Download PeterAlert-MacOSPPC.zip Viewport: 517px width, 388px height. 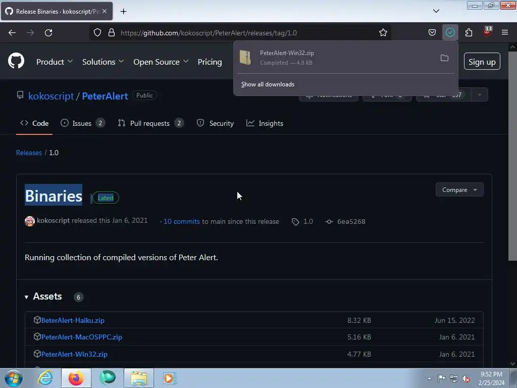point(82,337)
